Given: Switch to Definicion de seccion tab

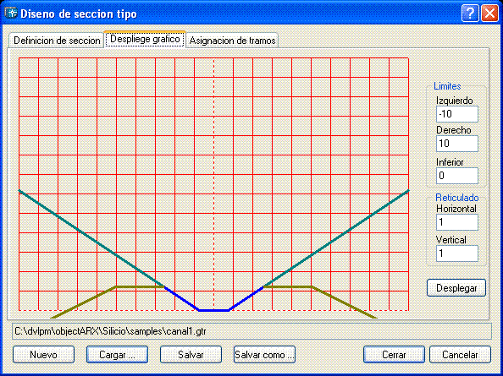Looking at the screenshot, I should click(57, 41).
